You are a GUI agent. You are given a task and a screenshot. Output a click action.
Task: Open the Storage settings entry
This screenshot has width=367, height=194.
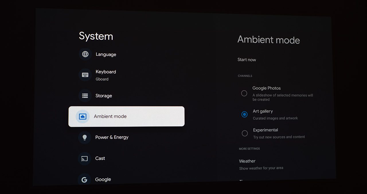(104, 96)
